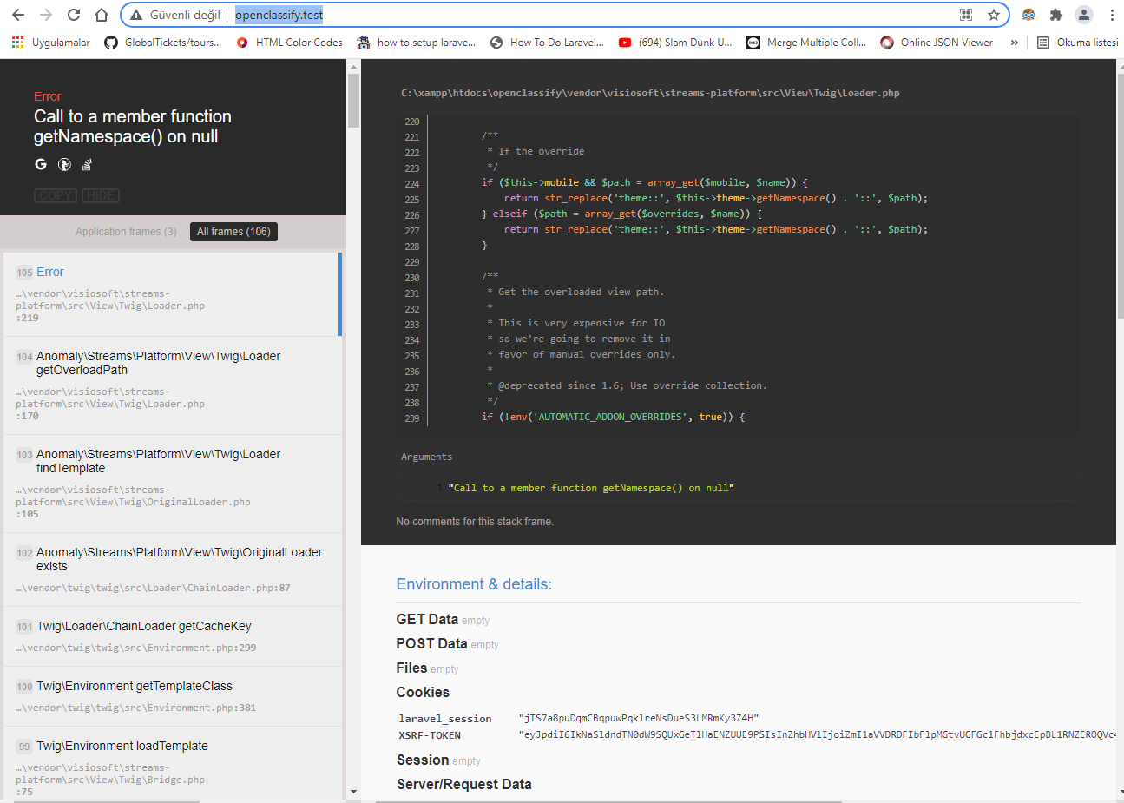Click the reload page icon
The width and height of the screenshot is (1124, 803).
pos(74,15)
